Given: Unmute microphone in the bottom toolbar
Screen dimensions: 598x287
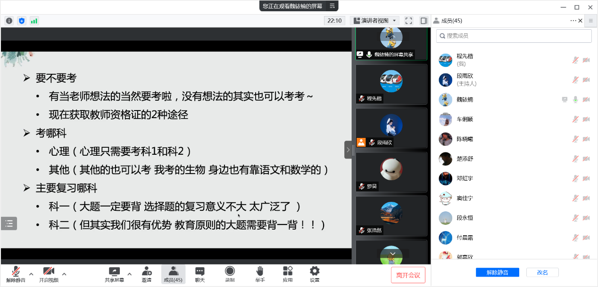Looking at the screenshot, I should (x=16, y=274).
